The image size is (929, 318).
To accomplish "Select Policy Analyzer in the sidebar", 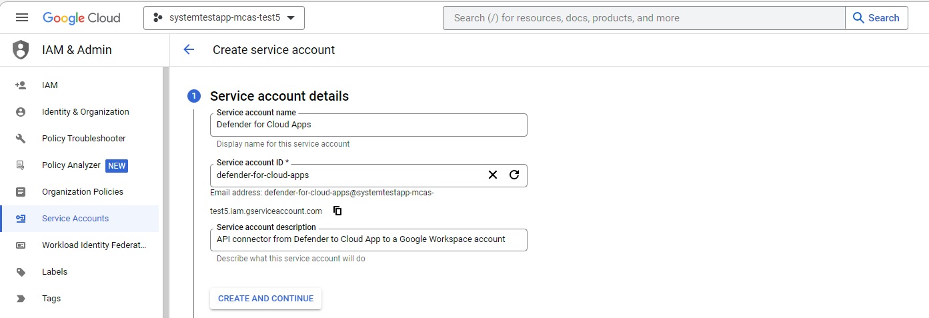I will [x=71, y=165].
